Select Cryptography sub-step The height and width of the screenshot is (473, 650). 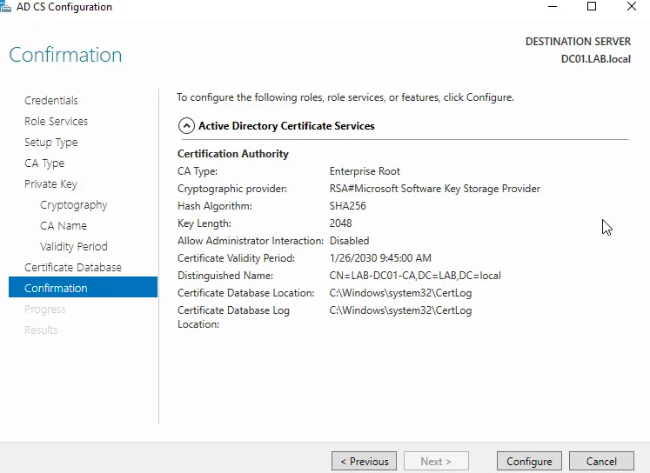[x=73, y=205]
